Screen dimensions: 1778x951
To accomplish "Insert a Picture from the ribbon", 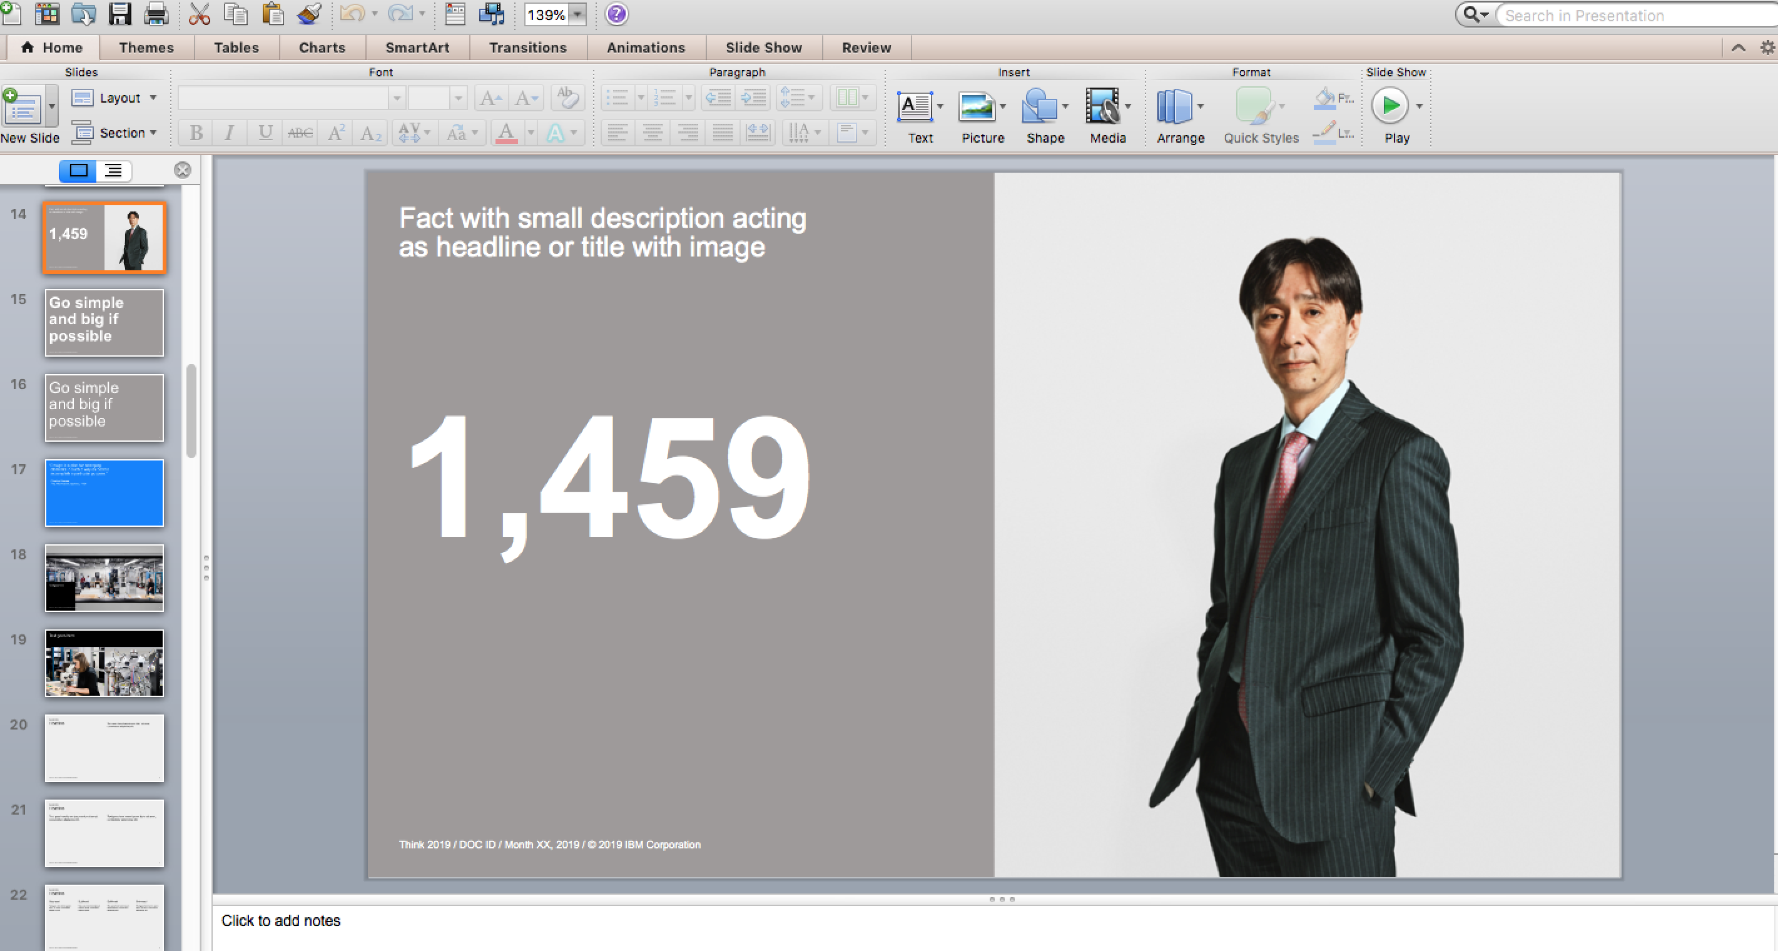I will 977,106.
